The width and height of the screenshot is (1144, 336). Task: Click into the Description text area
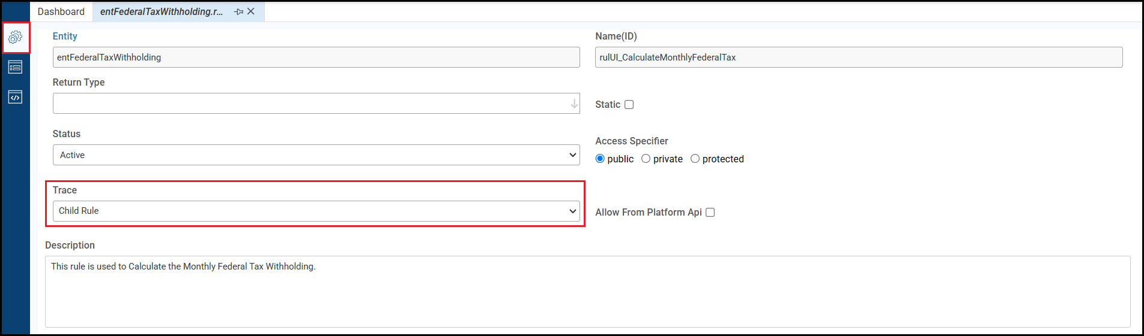(587, 292)
